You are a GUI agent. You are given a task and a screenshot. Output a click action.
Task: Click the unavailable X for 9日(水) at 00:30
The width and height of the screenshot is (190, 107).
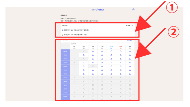click(x=84, y=59)
